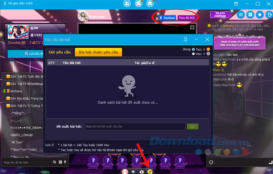
Task: Select user "Mì Tôm" in list
Action: 17,142
